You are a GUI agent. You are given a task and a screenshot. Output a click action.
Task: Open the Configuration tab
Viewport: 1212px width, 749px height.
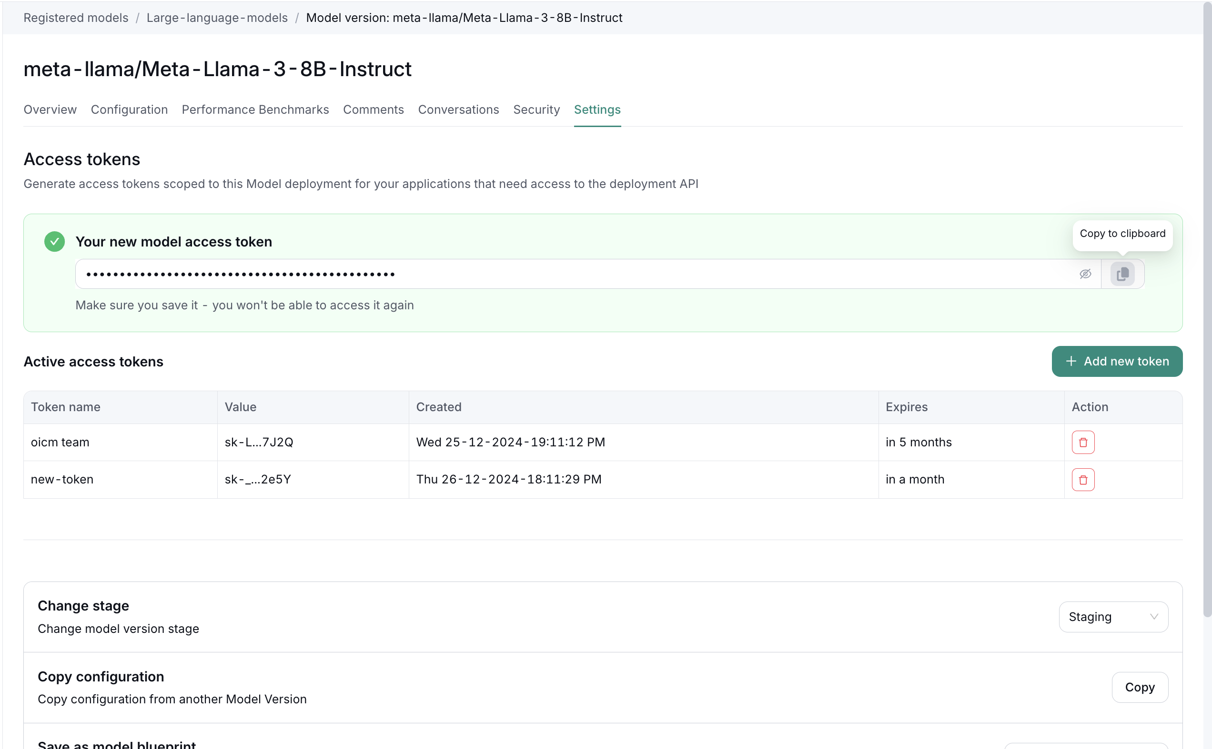129,109
